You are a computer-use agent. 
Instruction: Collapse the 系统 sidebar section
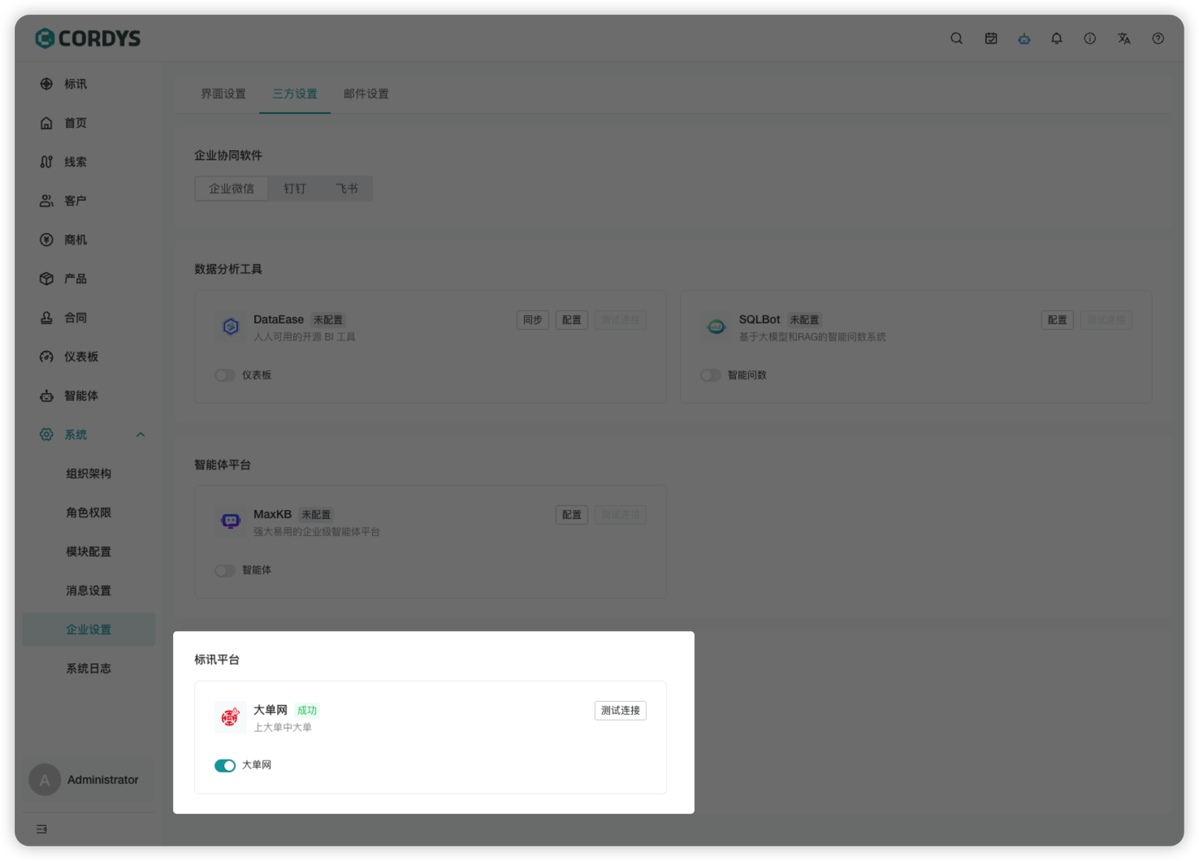141,435
